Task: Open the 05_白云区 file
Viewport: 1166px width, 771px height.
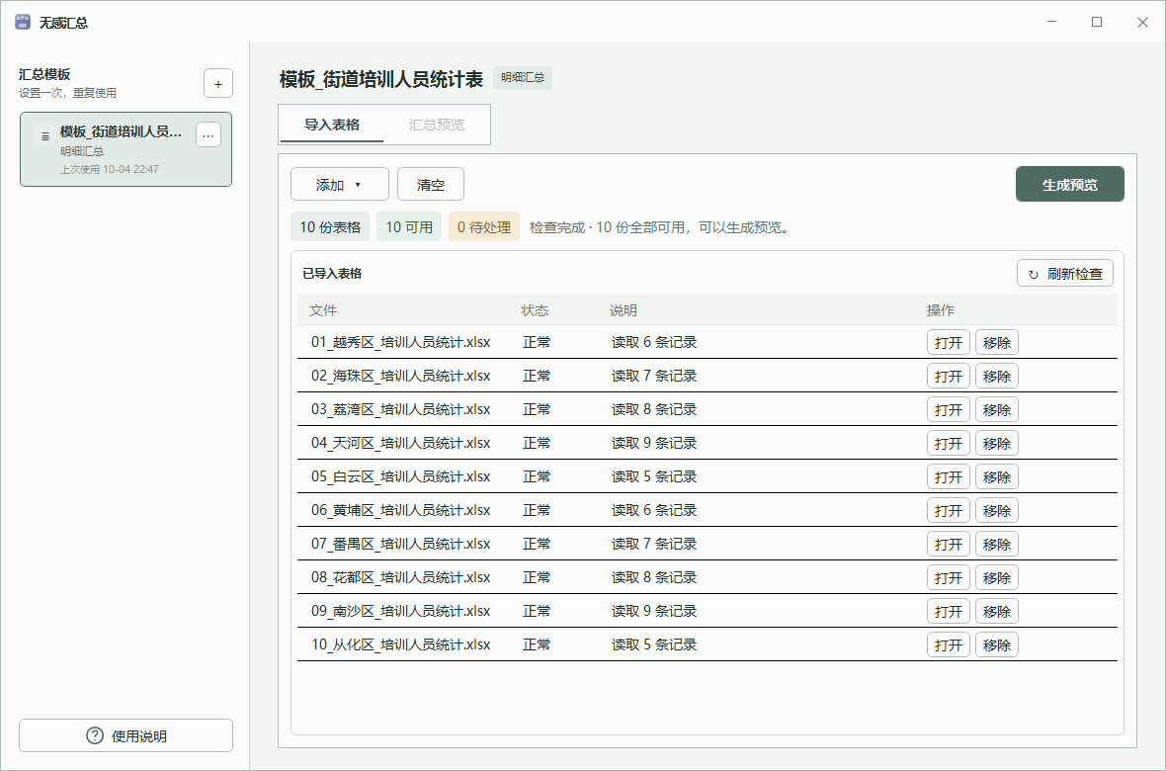Action: (x=949, y=477)
